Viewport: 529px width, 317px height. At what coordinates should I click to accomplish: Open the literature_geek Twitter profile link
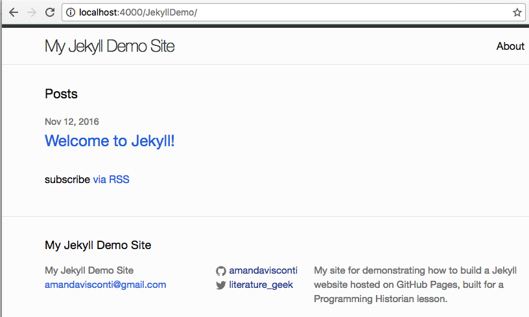tap(261, 285)
